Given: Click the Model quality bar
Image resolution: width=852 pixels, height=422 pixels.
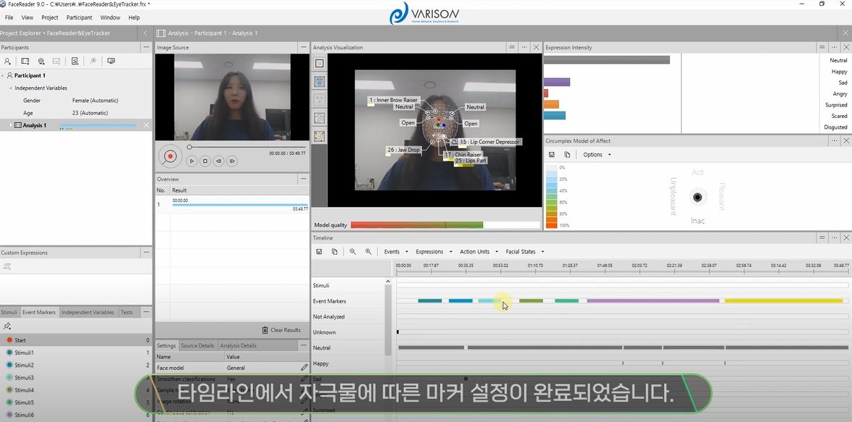Looking at the screenshot, I should [445, 224].
